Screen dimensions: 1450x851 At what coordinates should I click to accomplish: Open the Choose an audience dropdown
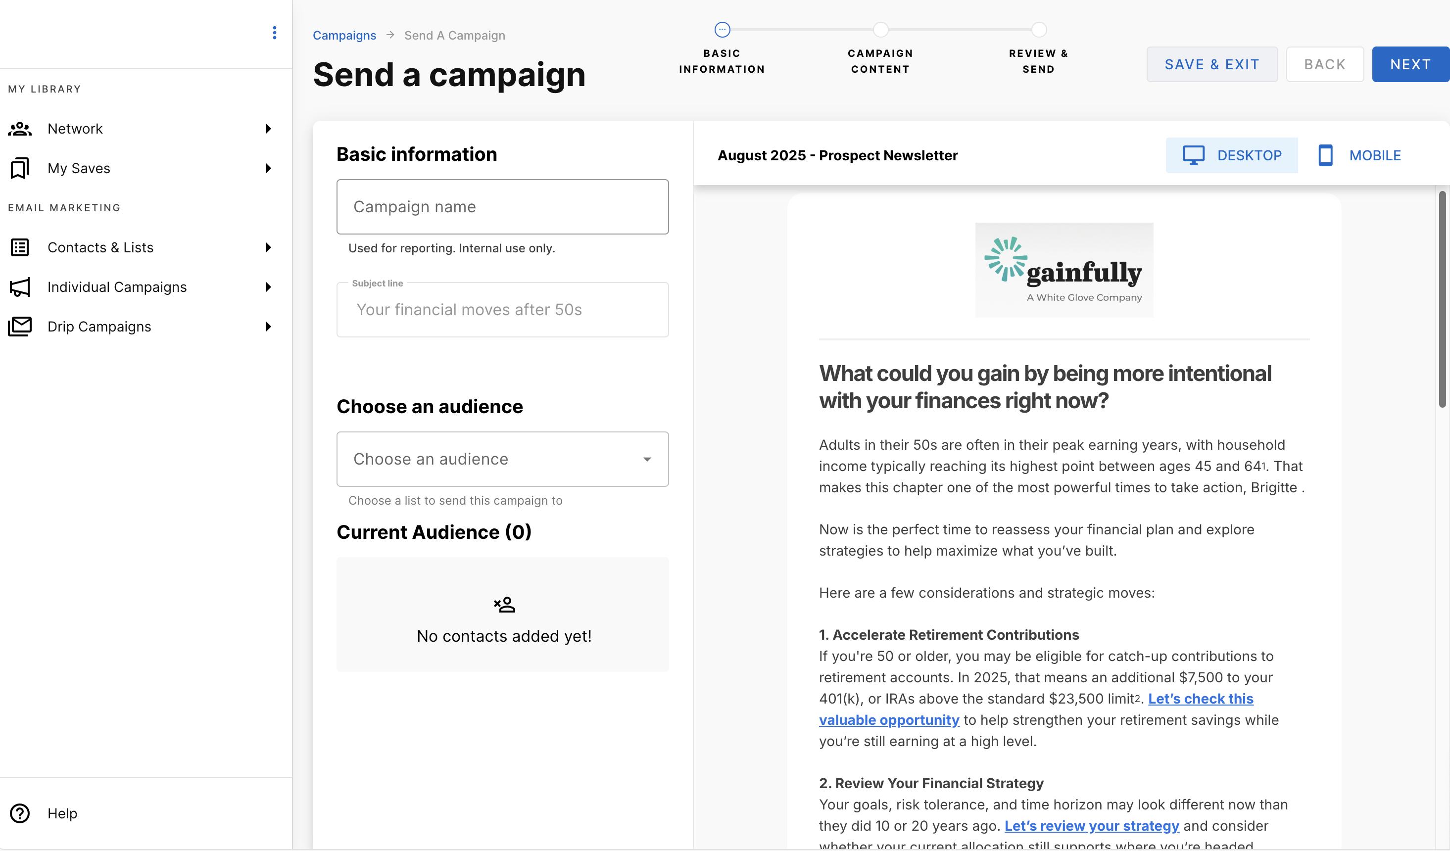point(502,459)
